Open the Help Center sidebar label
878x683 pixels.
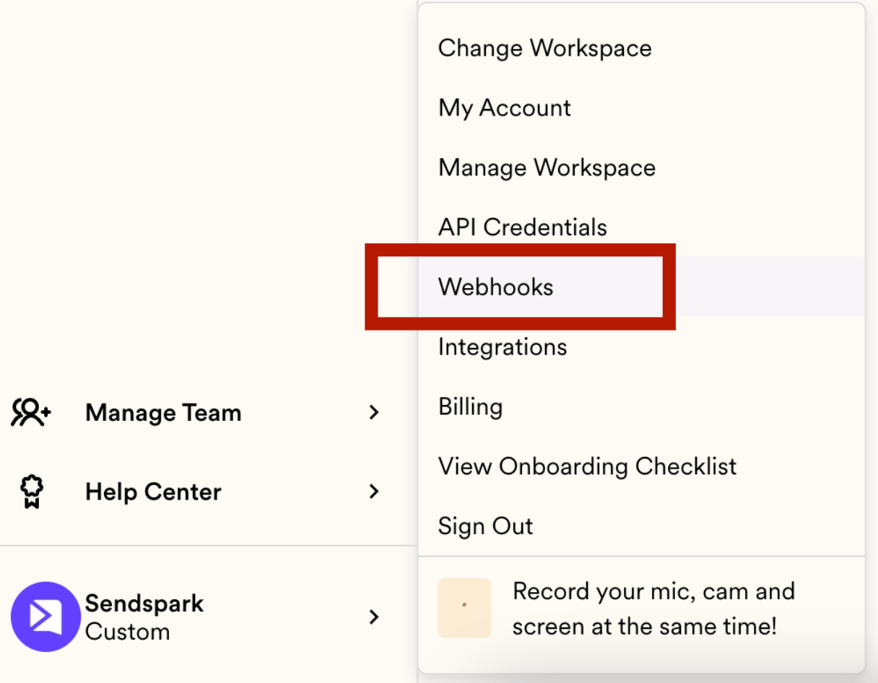coord(153,492)
